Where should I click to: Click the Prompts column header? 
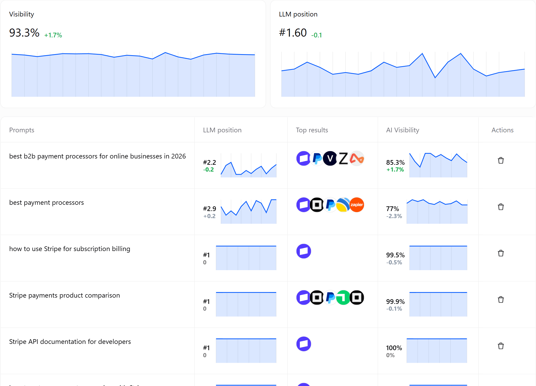22,130
